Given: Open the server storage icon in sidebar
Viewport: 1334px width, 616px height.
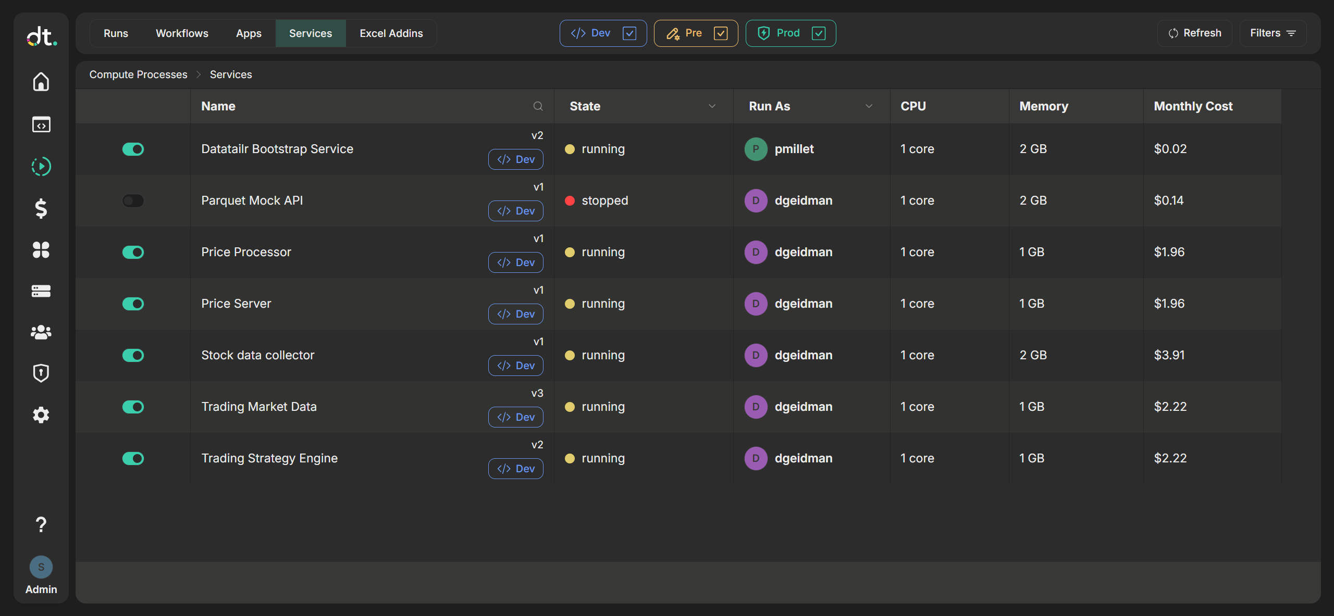Looking at the screenshot, I should click(x=41, y=291).
